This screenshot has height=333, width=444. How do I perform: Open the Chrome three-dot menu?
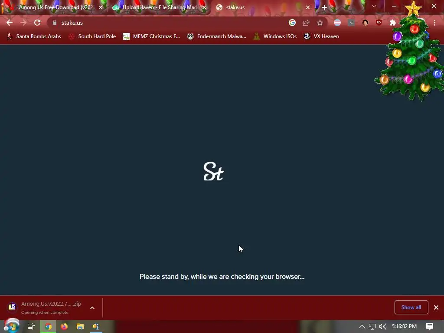coord(434,23)
